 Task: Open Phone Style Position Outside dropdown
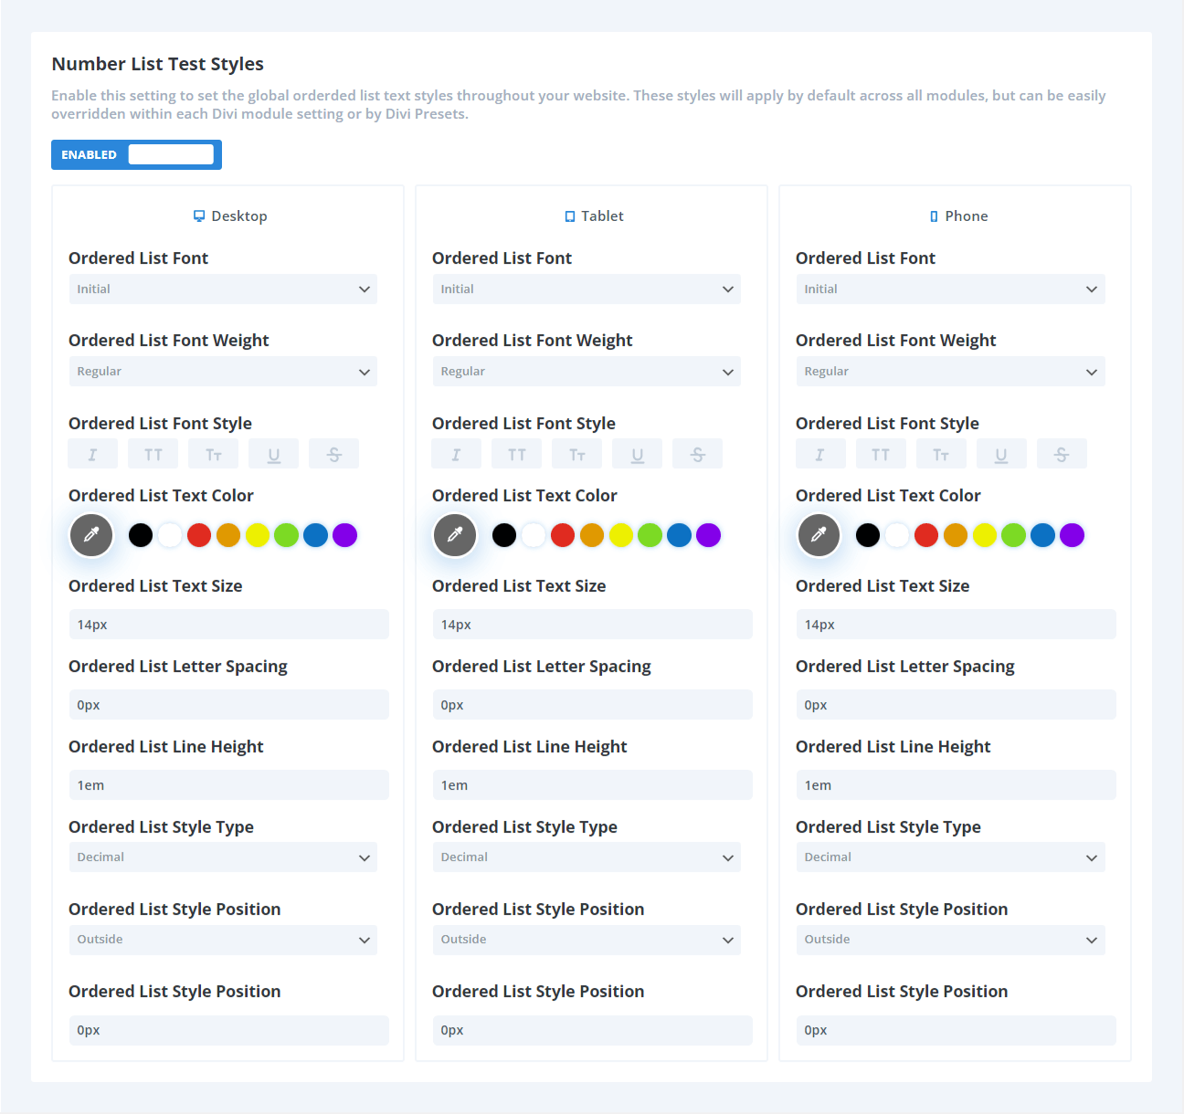950,940
